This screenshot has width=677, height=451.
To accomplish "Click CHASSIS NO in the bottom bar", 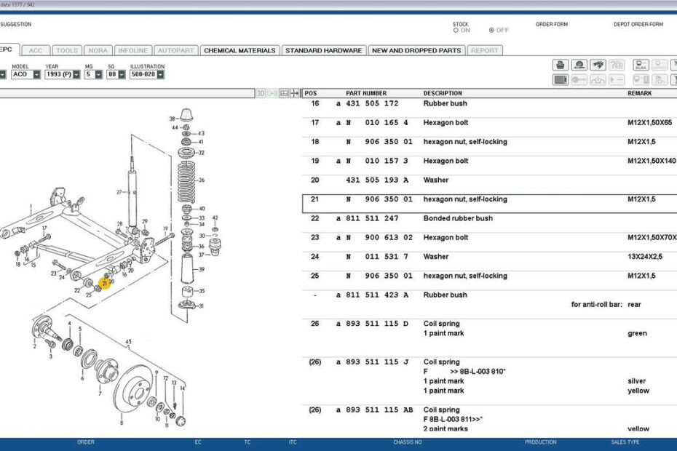I will coord(408,442).
